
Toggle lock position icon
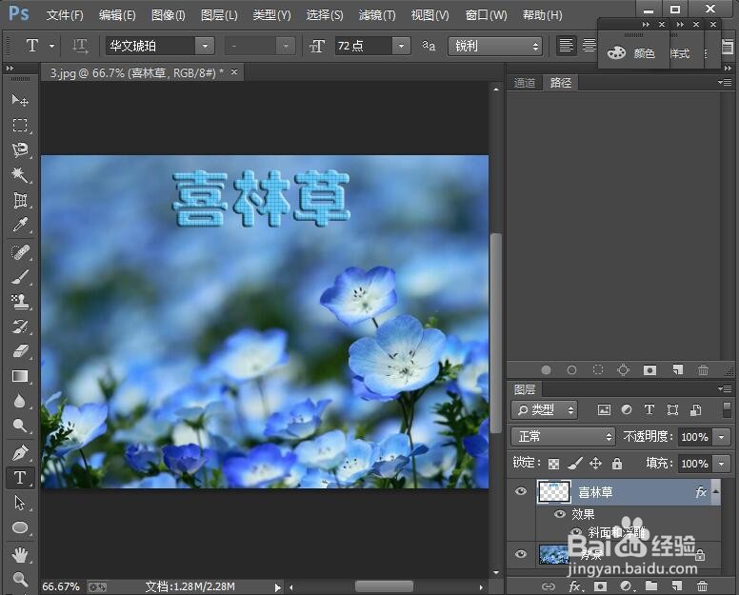coord(596,464)
